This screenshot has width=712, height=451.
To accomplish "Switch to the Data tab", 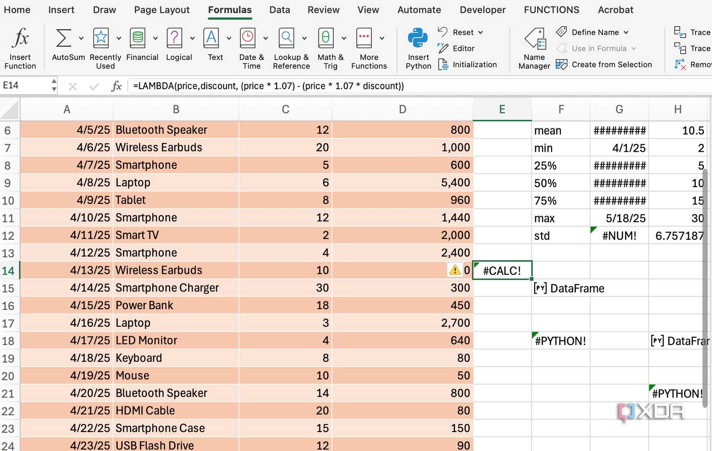I will coord(280,10).
